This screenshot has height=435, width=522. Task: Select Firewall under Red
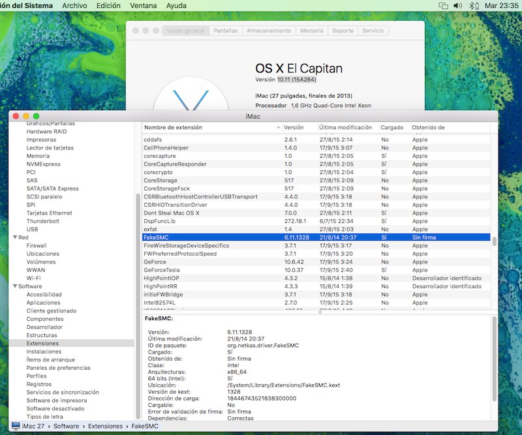pos(37,246)
